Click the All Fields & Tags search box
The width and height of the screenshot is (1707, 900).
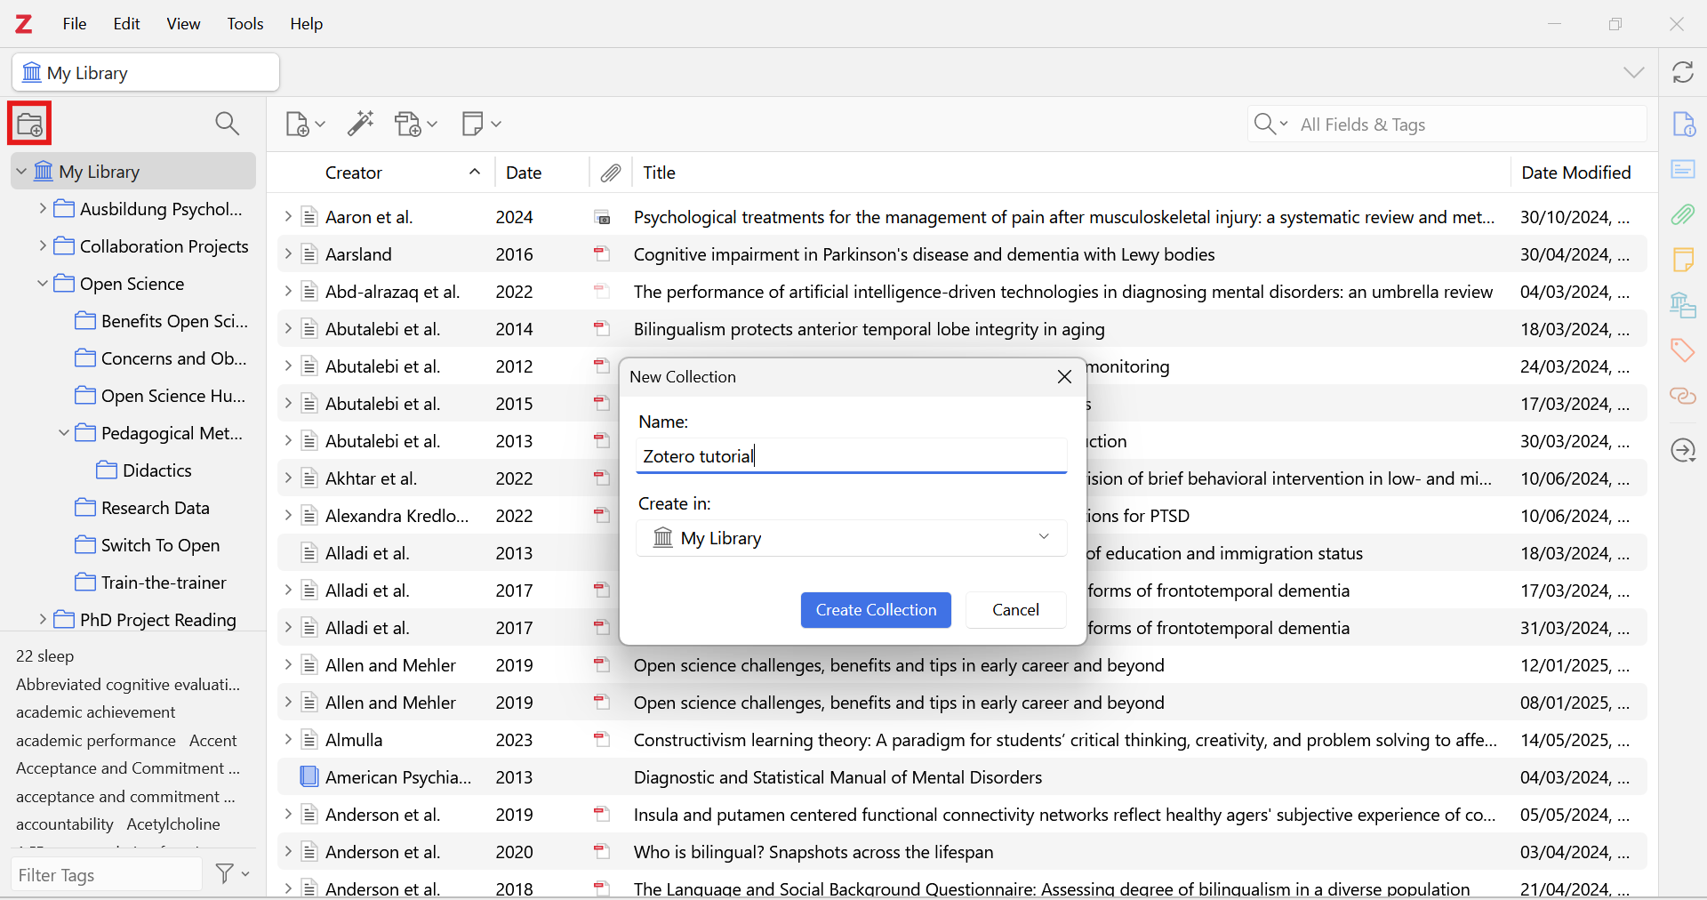tap(1447, 125)
